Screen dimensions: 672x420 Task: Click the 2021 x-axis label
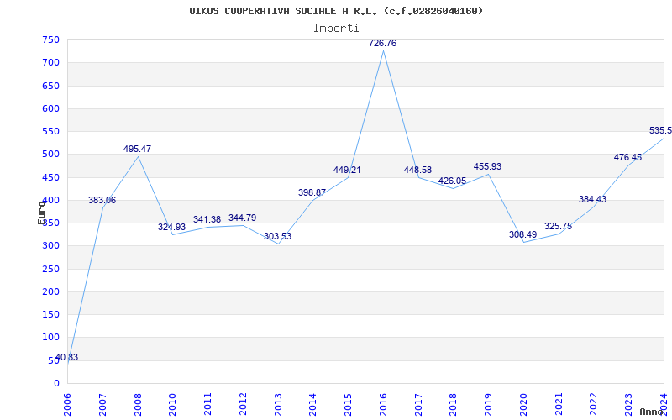[559, 404]
